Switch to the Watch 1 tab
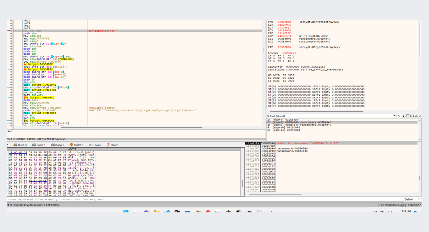 coord(76,145)
